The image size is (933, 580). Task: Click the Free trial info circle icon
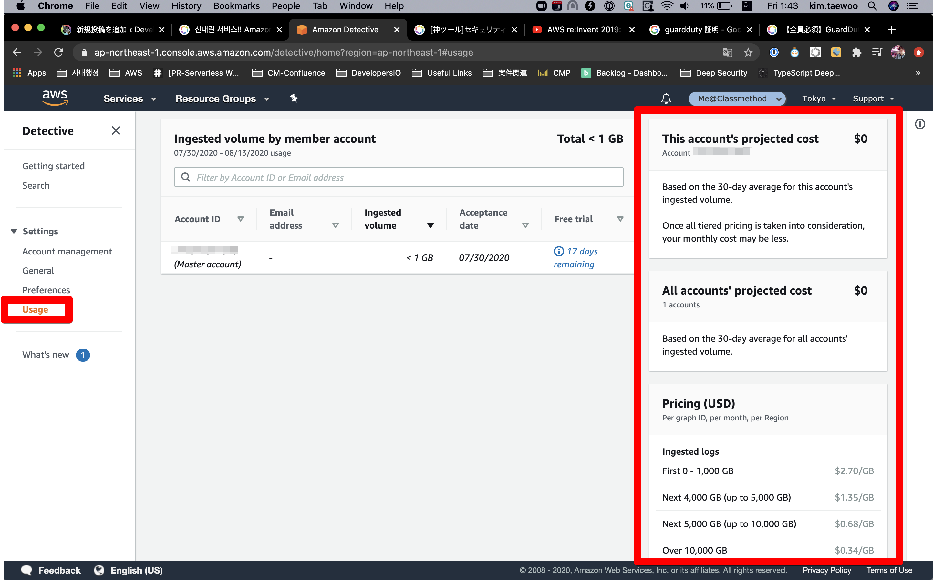click(559, 251)
